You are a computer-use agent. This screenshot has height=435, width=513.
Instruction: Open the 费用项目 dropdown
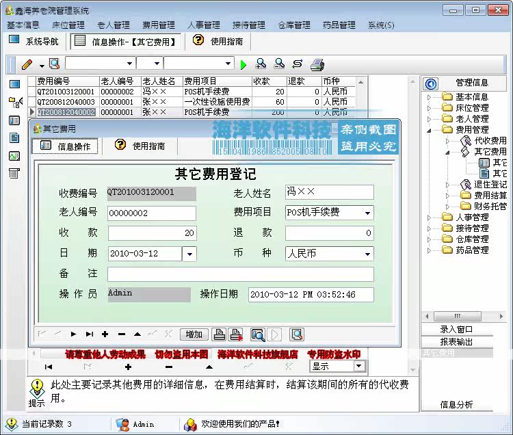(368, 213)
